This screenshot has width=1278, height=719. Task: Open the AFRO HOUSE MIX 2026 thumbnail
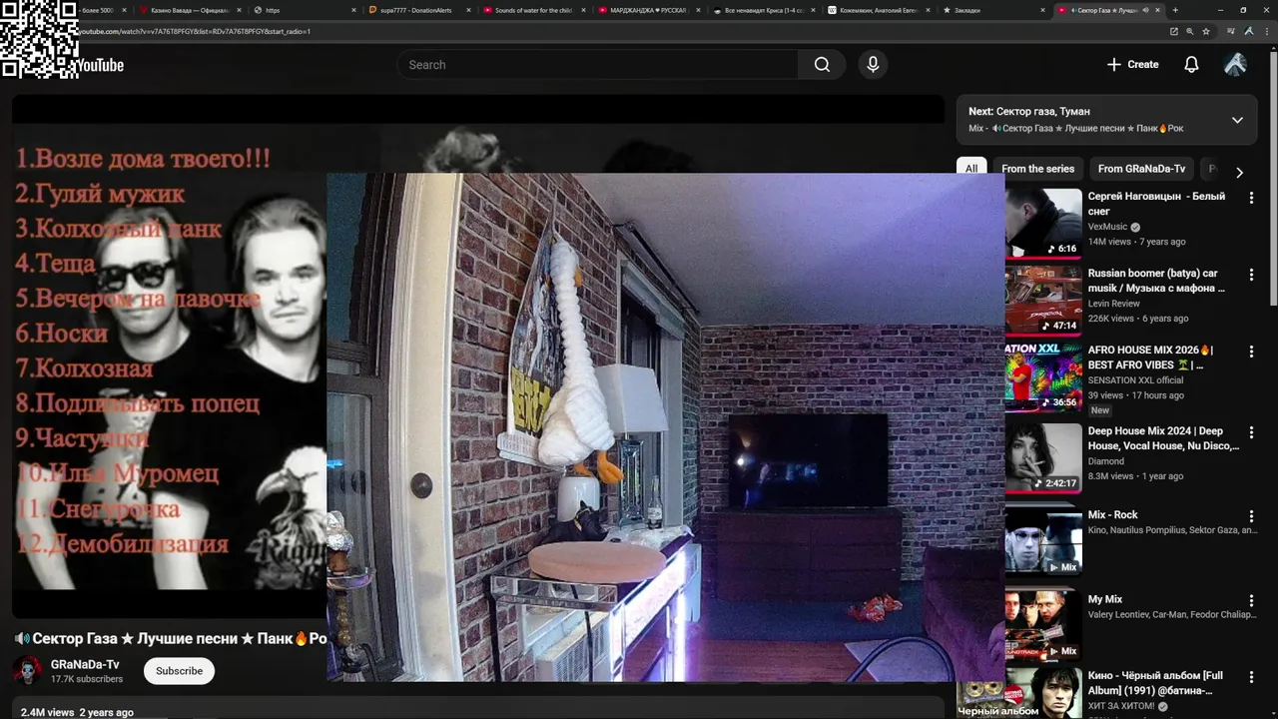(x=1043, y=376)
